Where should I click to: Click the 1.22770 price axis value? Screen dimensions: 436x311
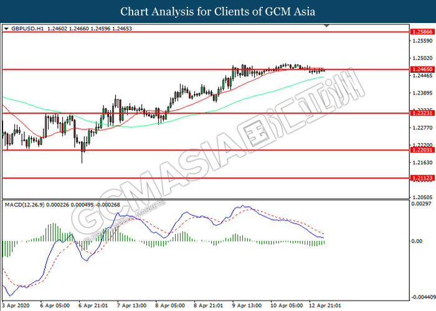coord(423,128)
